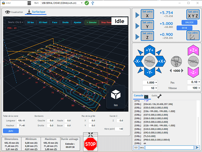Viewport: 202px width, 152px height.
Task: Edit the Gauche border field
Action: [50, 121]
